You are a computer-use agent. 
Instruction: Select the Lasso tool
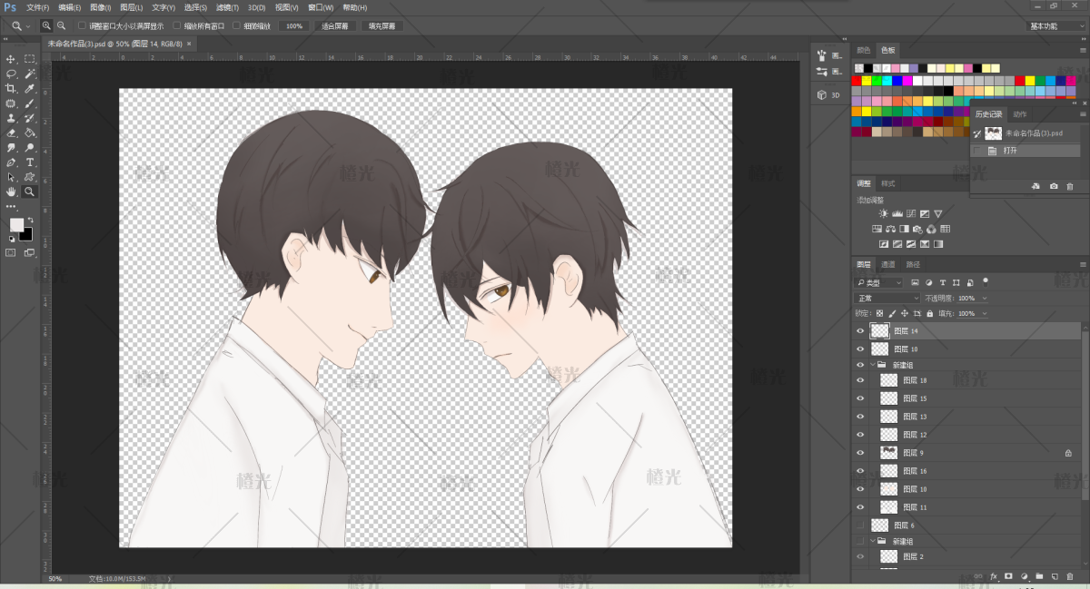[x=11, y=74]
